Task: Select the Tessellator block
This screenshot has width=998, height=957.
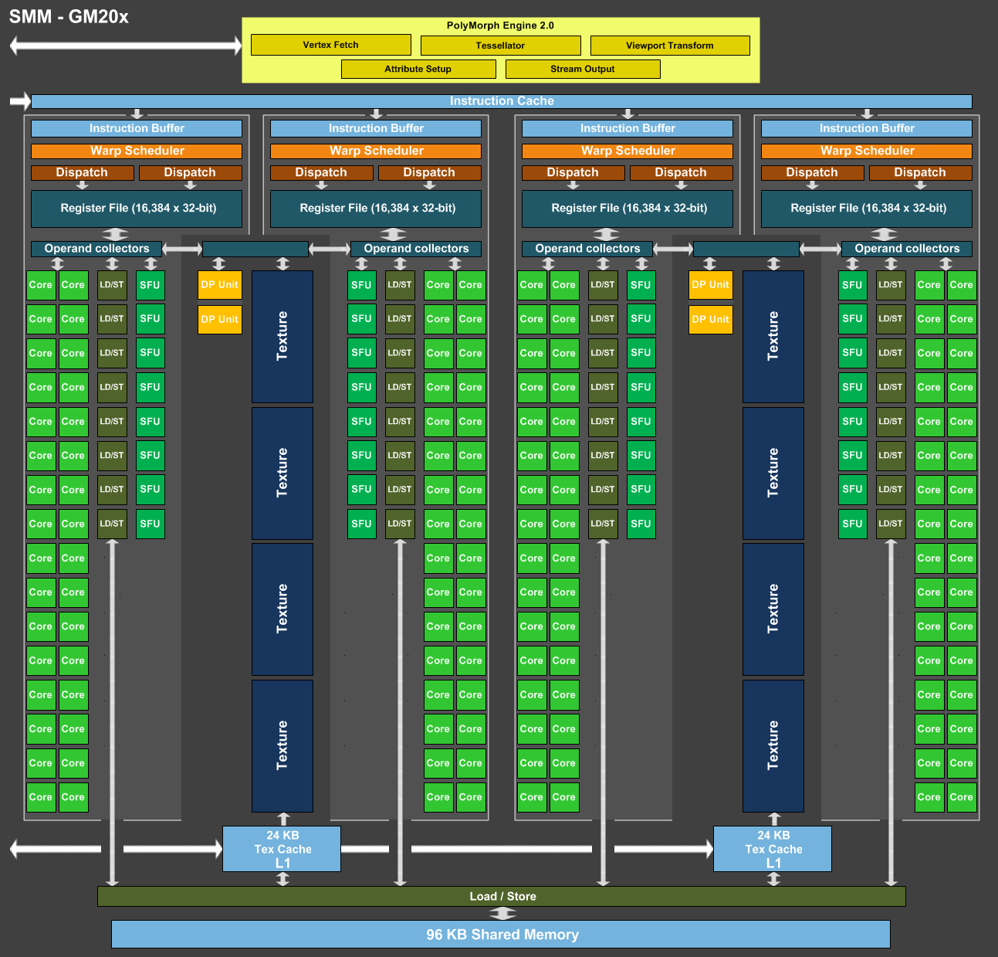Action: 500,46
